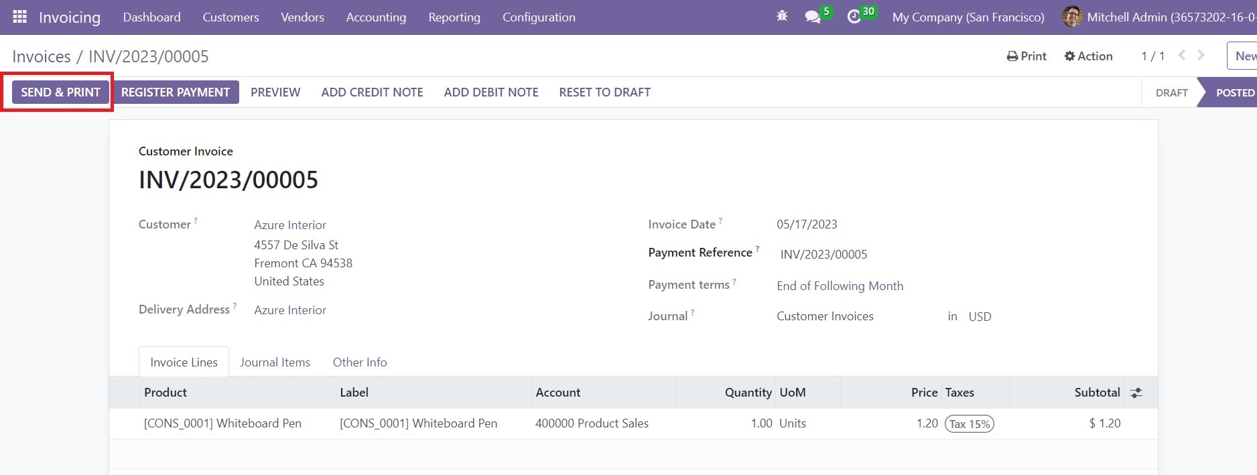Click Reset to Draft button

pos(604,92)
